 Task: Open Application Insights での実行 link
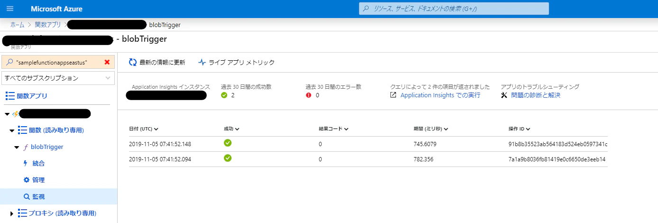pos(440,95)
